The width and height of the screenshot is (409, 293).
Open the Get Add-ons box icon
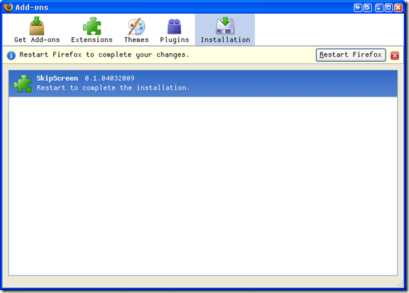37,25
